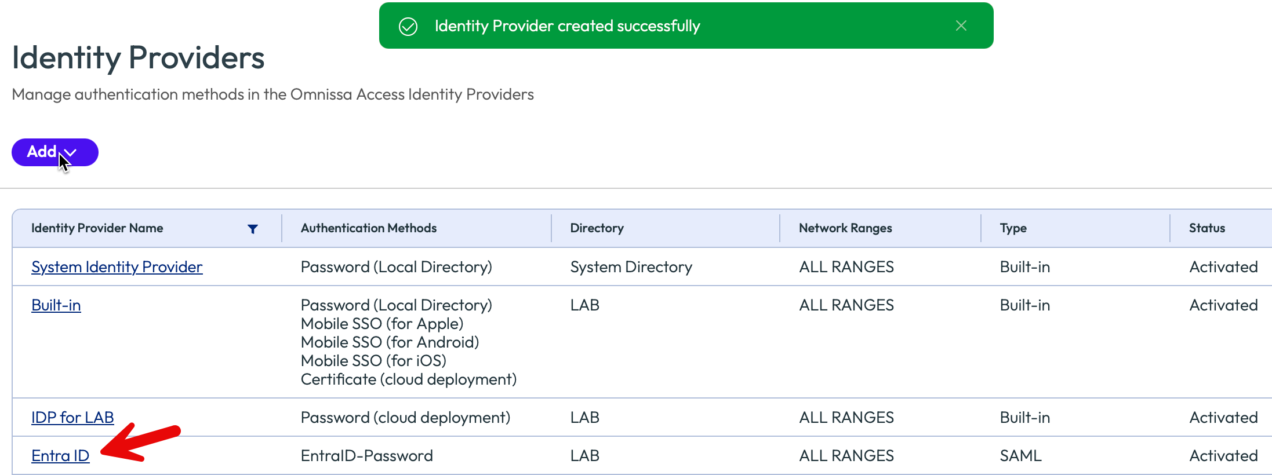1272x475 pixels.
Task: Click the Status column header
Action: click(x=1206, y=228)
